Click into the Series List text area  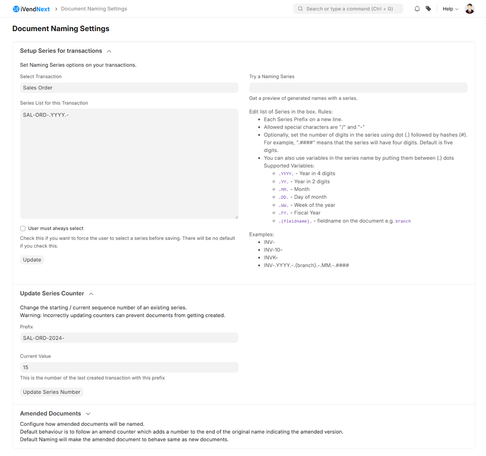129,164
